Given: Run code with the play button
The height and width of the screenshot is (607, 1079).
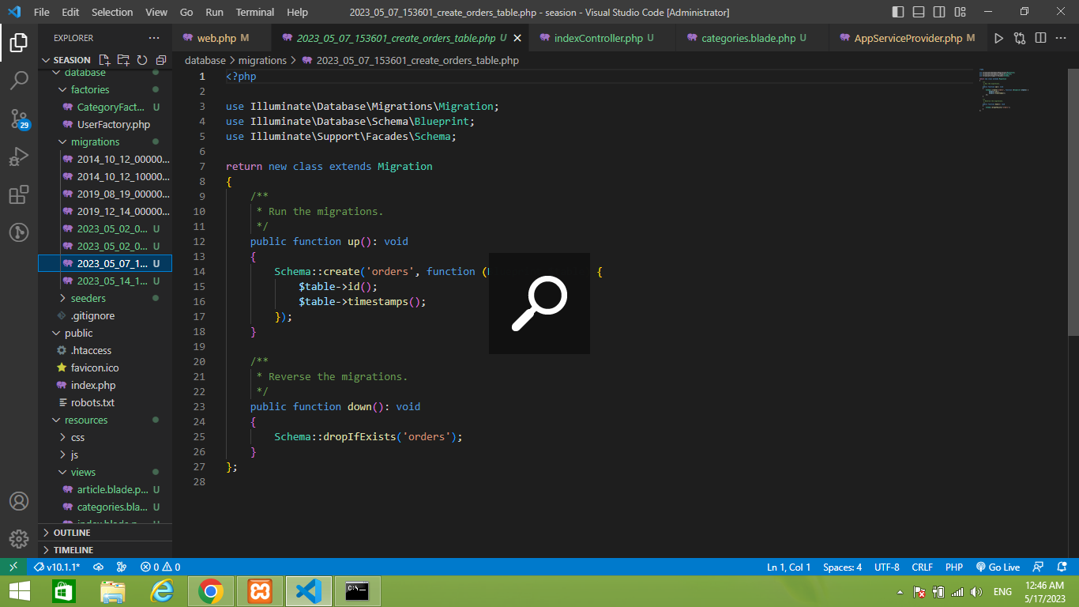Looking at the screenshot, I should coord(998,38).
